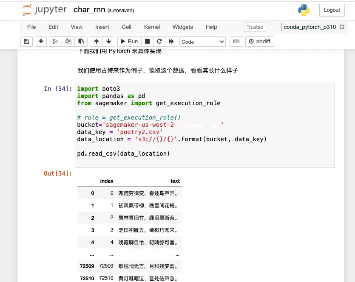Click the Logout button
Image resolution: width=355 pixels, height=282 pixels.
pyautogui.click(x=332, y=10)
